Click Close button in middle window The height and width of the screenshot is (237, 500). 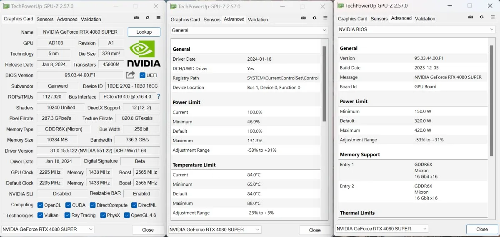click(315, 230)
